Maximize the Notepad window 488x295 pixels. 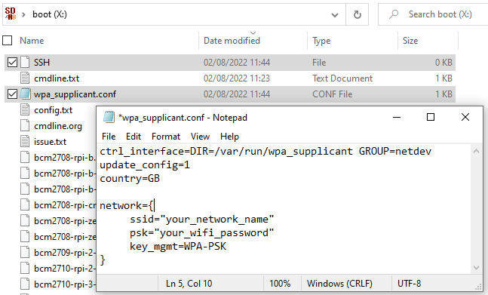click(x=431, y=117)
